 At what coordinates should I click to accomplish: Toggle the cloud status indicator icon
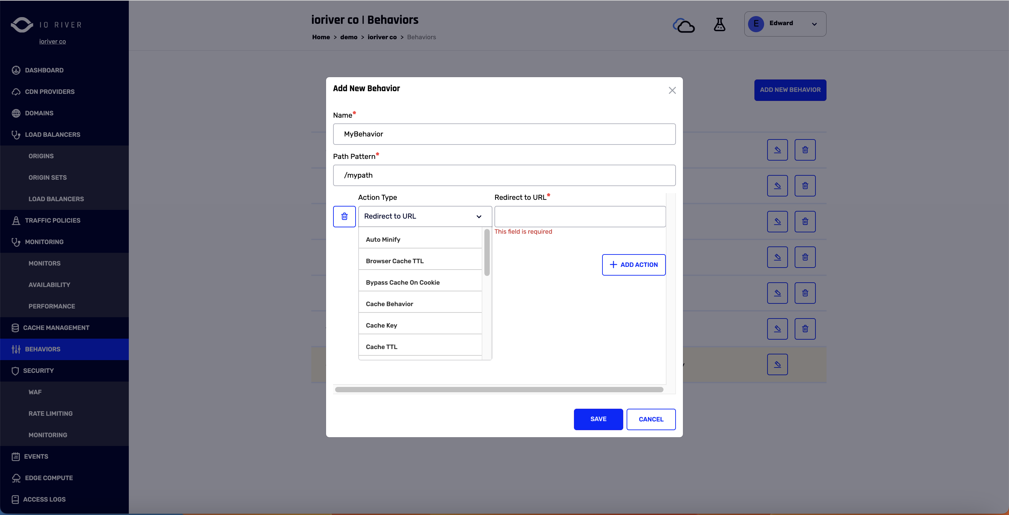coord(684,24)
